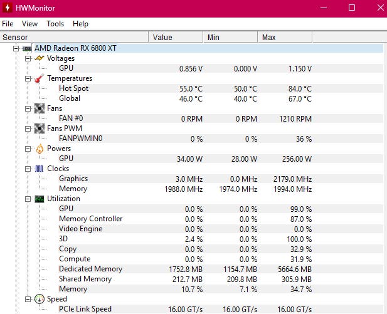Collapse the Utilization group
Screen dimensions: 387x314
pyautogui.click(x=28, y=199)
